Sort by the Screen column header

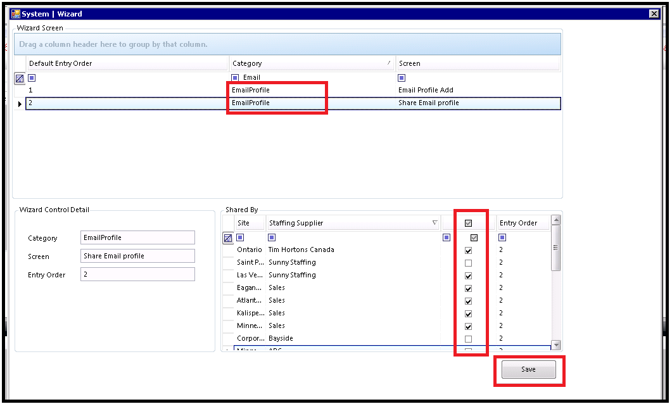(478, 63)
